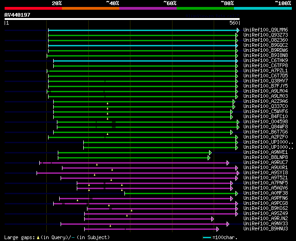This screenshot has height=241, width=296.
Task: Click the orange ~40% legend segment
Action: (x=91, y=8)
